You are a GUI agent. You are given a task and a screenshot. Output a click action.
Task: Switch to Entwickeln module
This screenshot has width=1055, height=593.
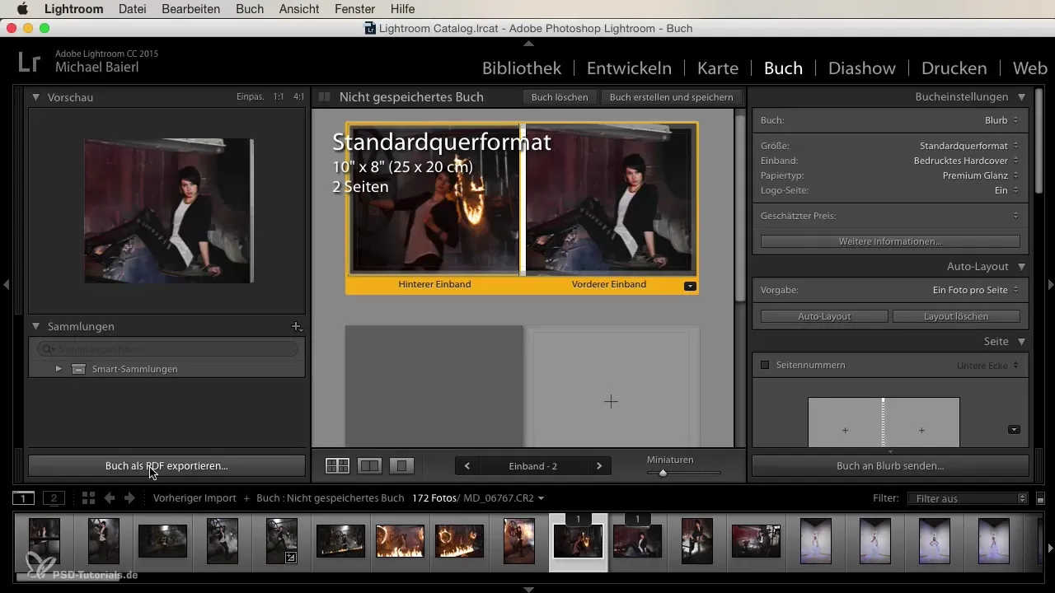[629, 68]
